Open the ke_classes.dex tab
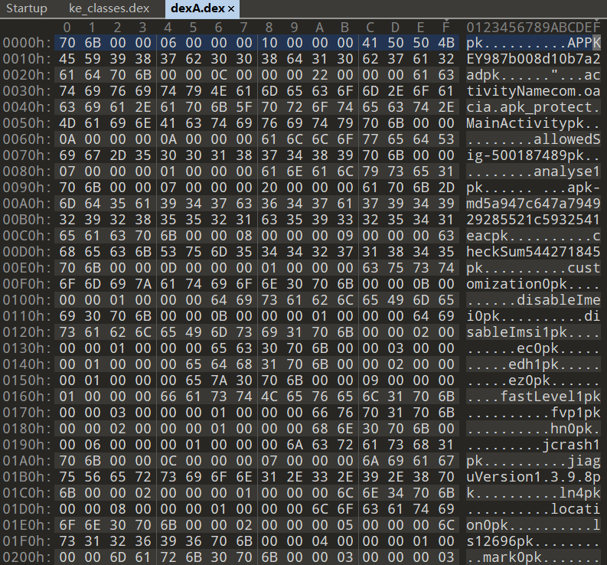This screenshot has height=565, width=607. coord(107,8)
